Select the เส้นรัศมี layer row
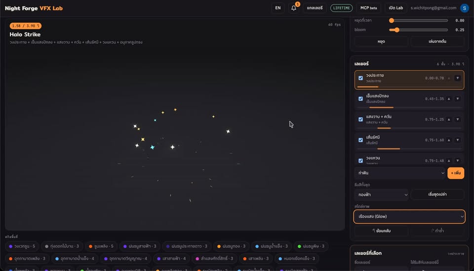The width and height of the screenshot is (474, 271). coord(409,142)
